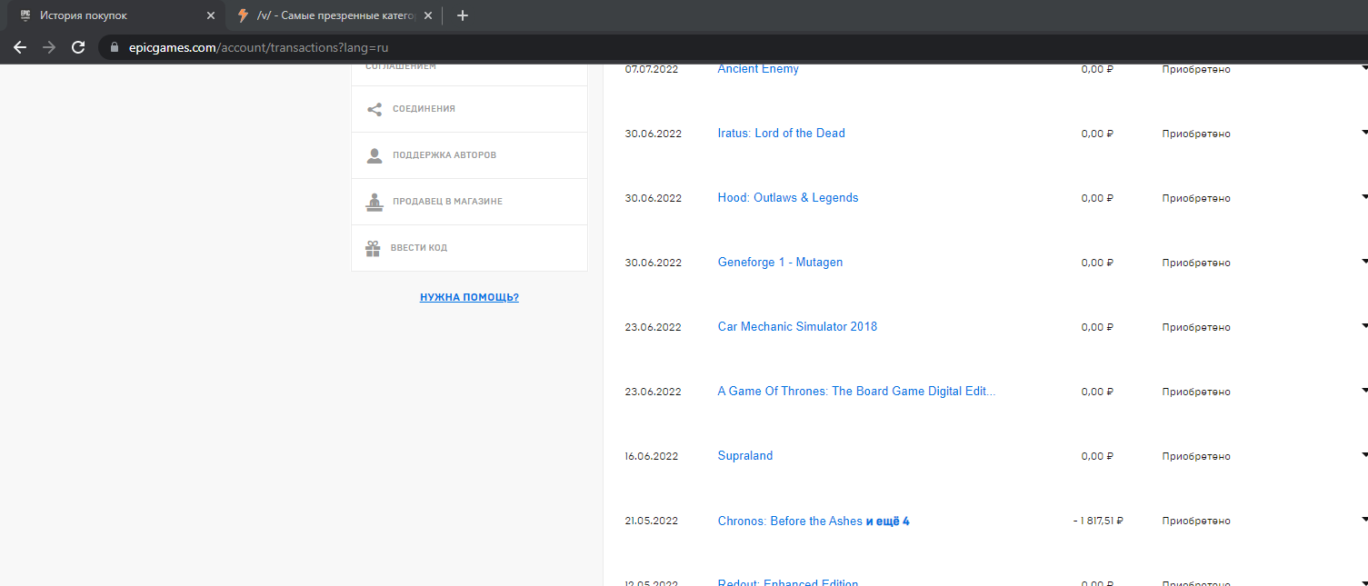Click the lock icon in address bar
Viewport: 1368px width, 586px height.
coord(114,47)
